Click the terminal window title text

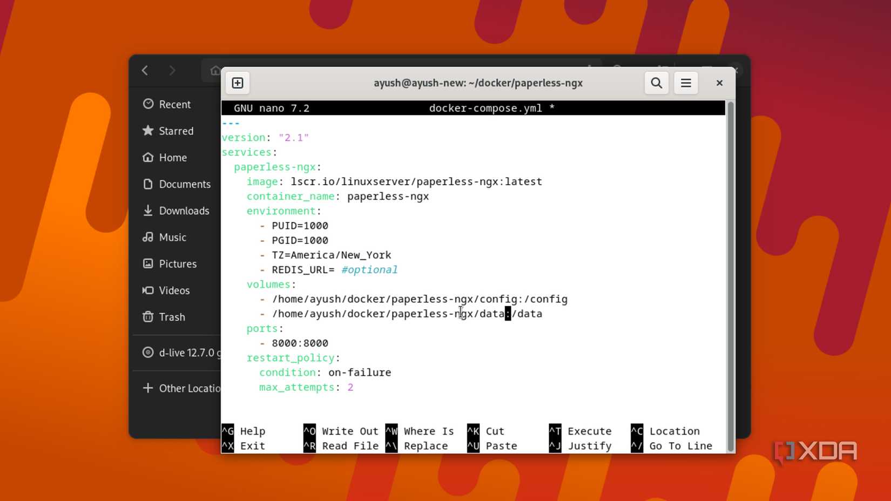pos(478,83)
